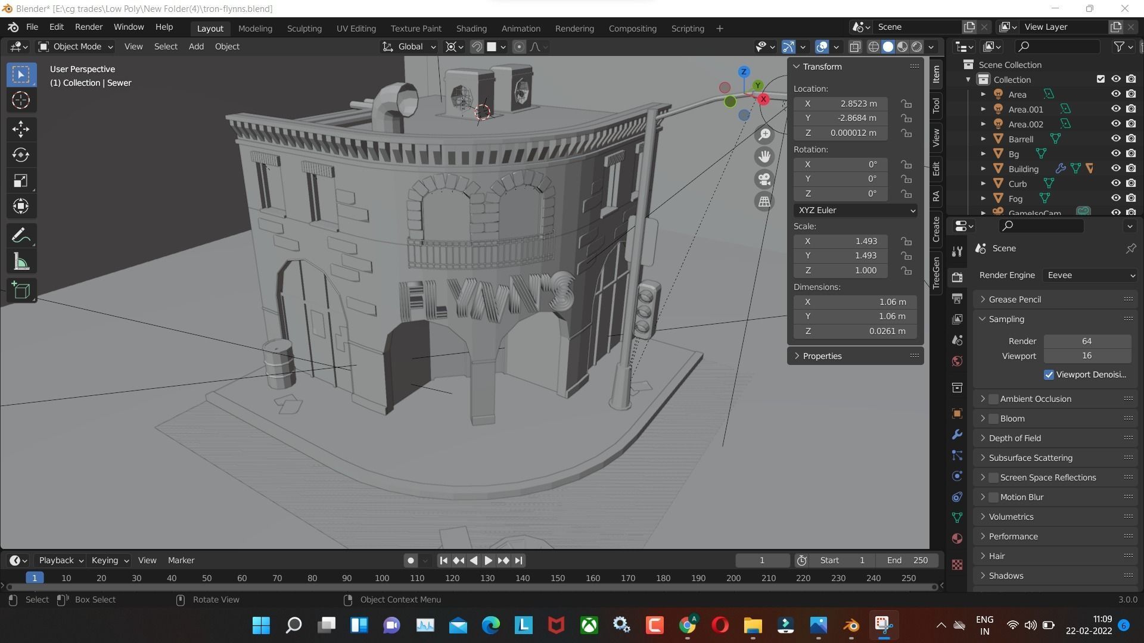
Task: Adjust the Scale X field 1.493
Action: [840, 241]
